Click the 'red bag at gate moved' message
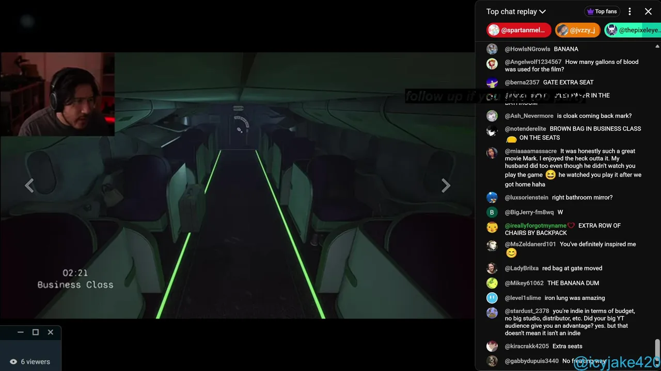 572,268
